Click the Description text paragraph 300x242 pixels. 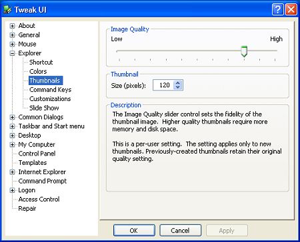point(197,136)
